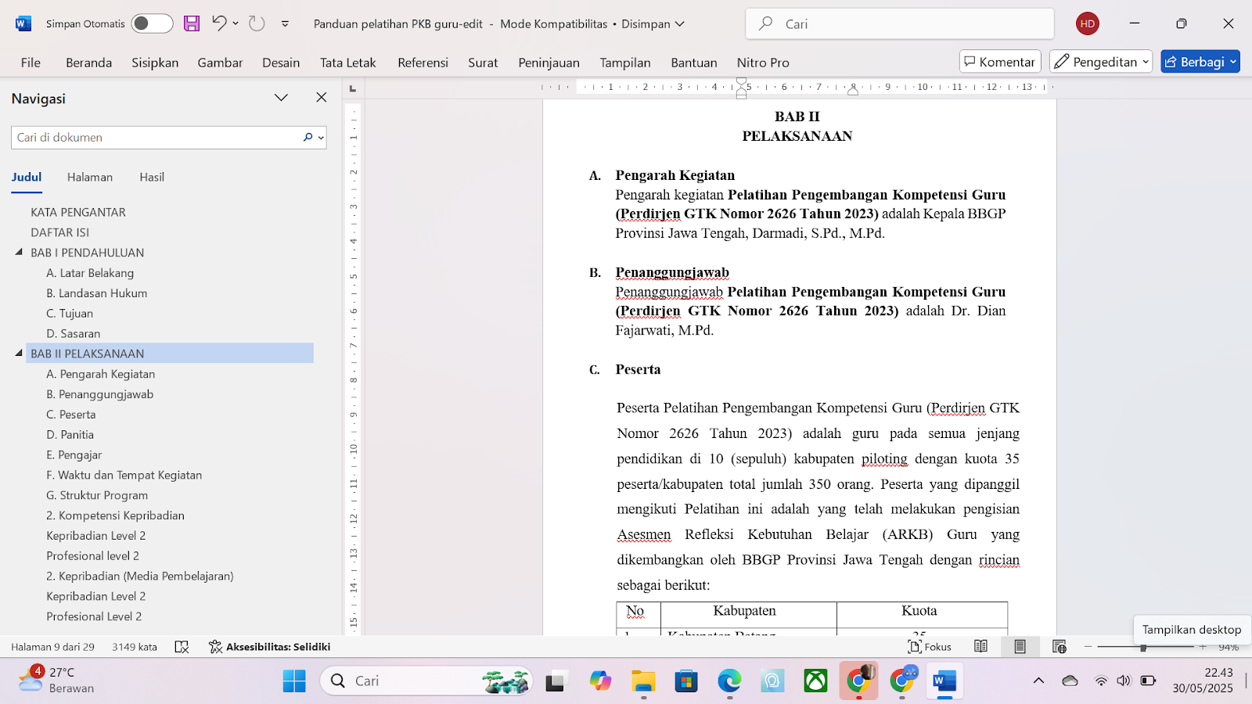Adjust the zoom slider handle
The image size is (1252, 704).
tap(1143, 647)
